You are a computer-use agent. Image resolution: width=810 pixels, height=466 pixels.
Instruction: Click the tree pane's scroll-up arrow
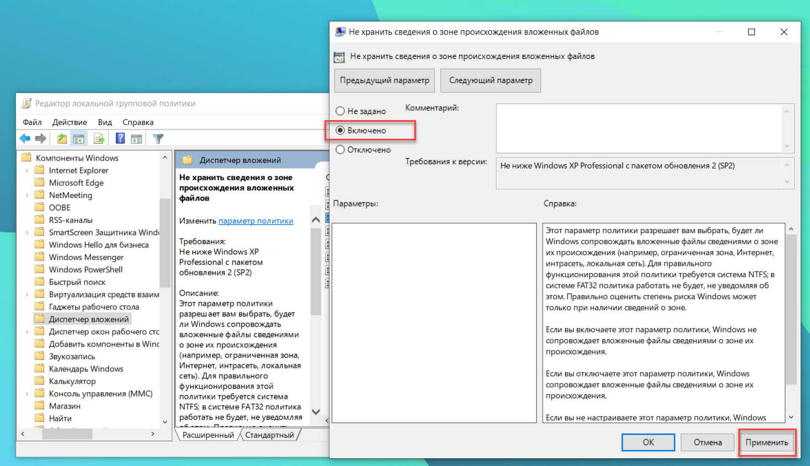[165, 158]
